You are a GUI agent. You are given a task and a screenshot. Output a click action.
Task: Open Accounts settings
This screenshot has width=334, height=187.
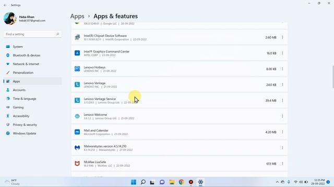[32, 90]
